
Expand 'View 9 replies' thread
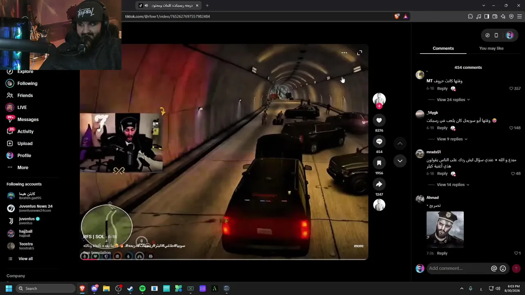click(452, 139)
